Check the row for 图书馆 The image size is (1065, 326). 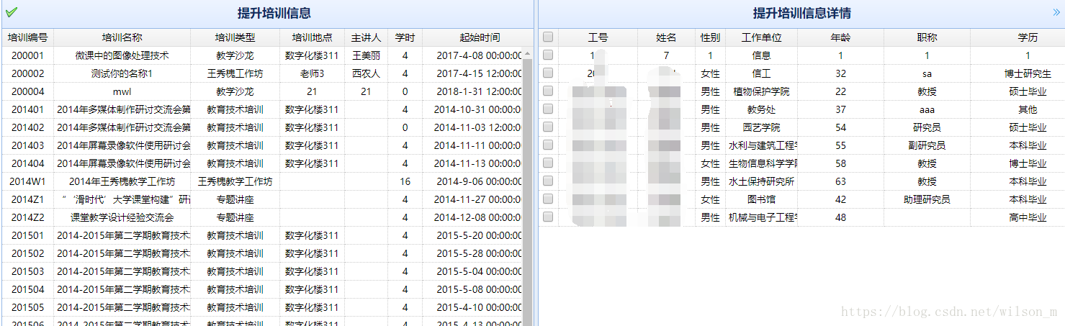[548, 199]
